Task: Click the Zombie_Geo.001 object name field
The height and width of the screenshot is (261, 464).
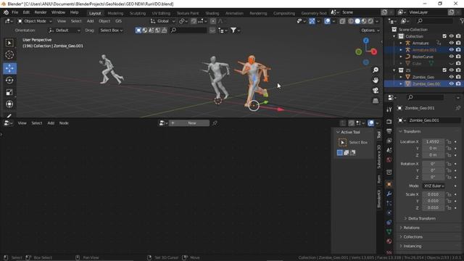Action: [434, 120]
